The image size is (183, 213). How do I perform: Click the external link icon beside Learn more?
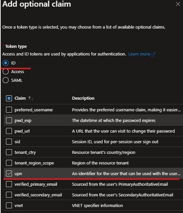153,54
